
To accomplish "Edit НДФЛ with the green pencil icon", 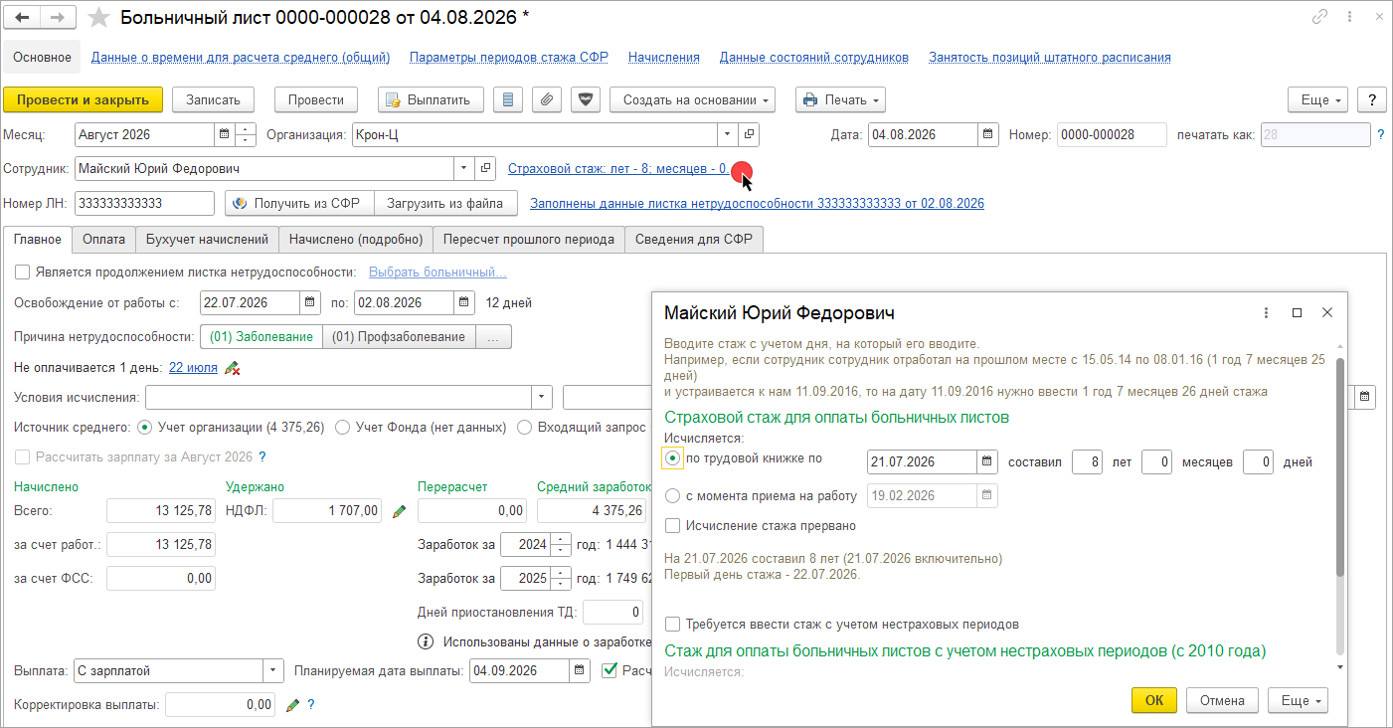I will pyautogui.click(x=400, y=511).
